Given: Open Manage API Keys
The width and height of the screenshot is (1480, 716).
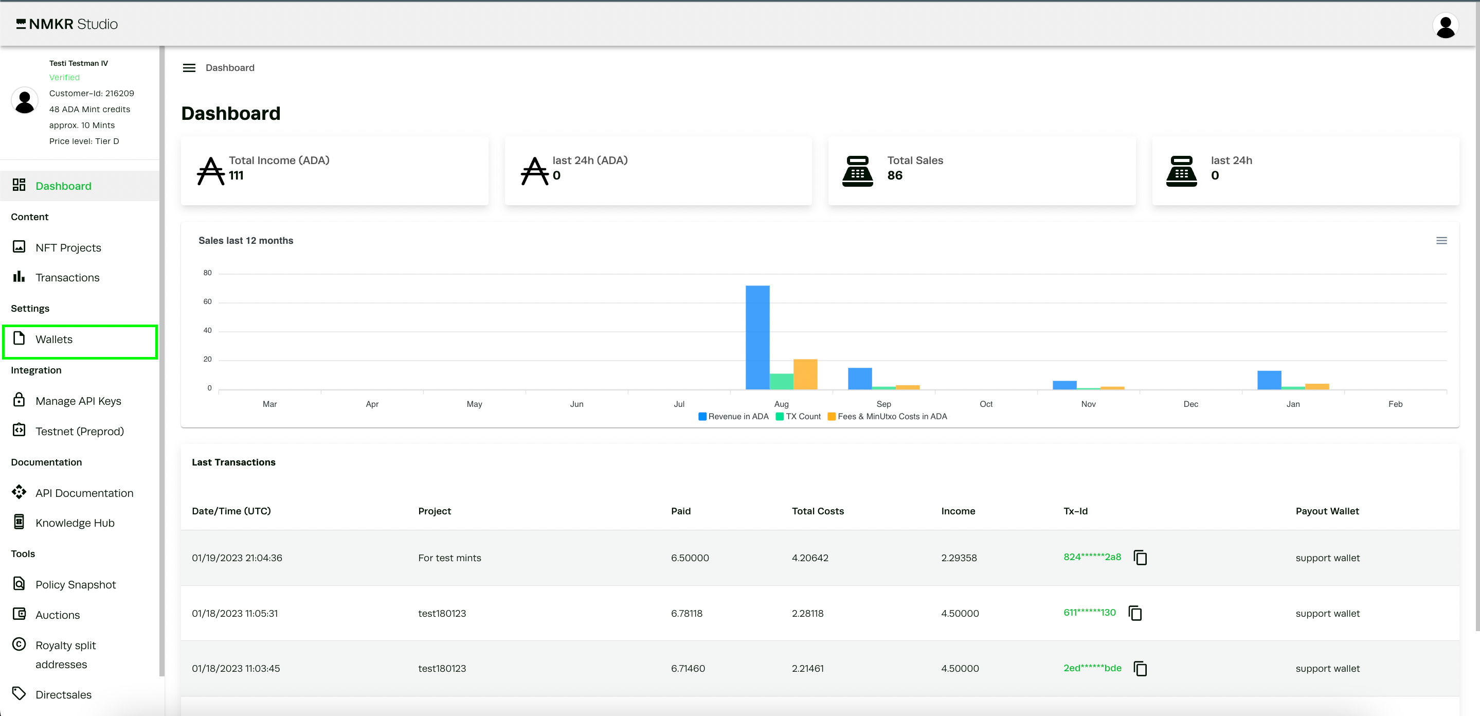Looking at the screenshot, I should (x=78, y=401).
